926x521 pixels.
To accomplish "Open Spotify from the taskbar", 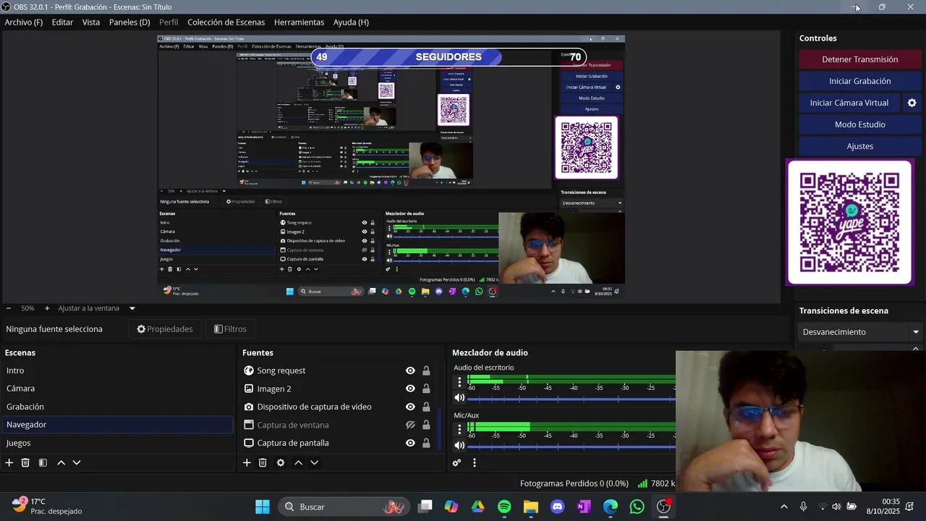I will (x=504, y=507).
